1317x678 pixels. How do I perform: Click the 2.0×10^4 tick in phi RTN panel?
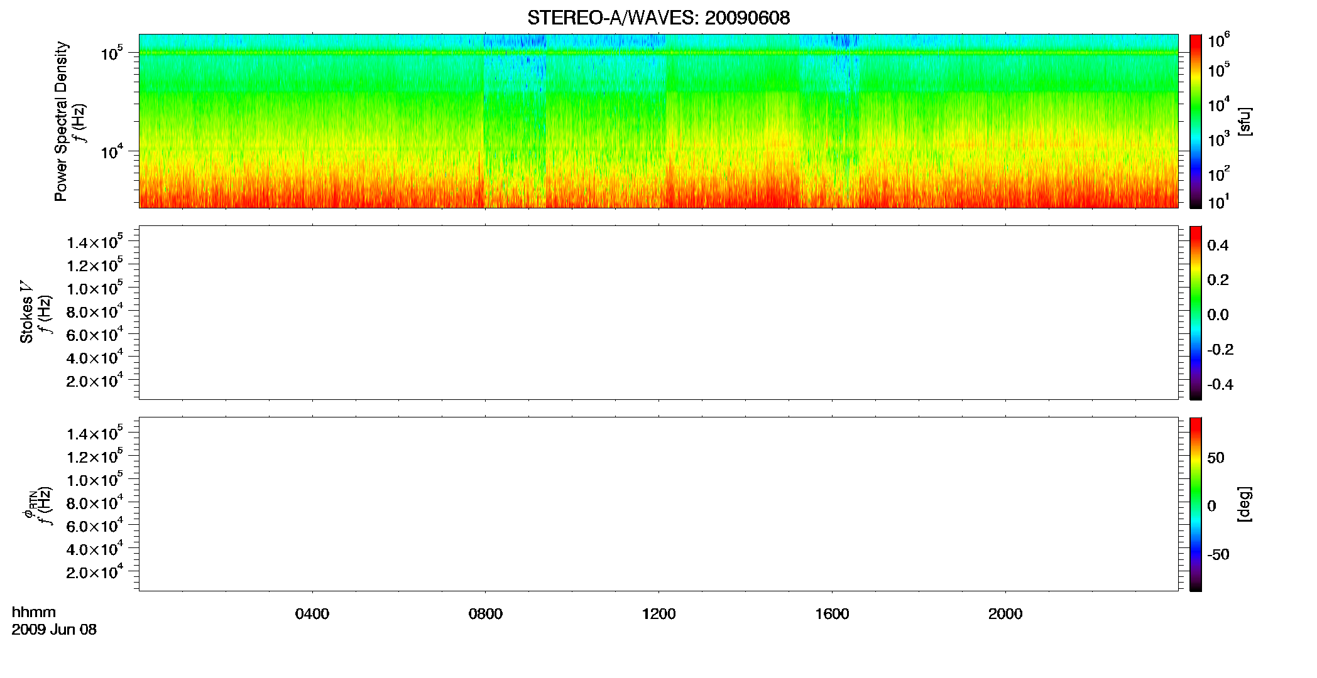(x=95, y=572)
